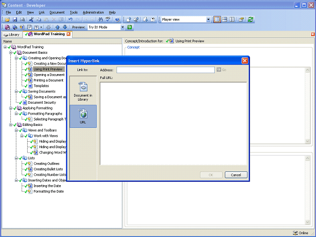
Task: Click the Copy toolbar icon
Action: point(39,20)
